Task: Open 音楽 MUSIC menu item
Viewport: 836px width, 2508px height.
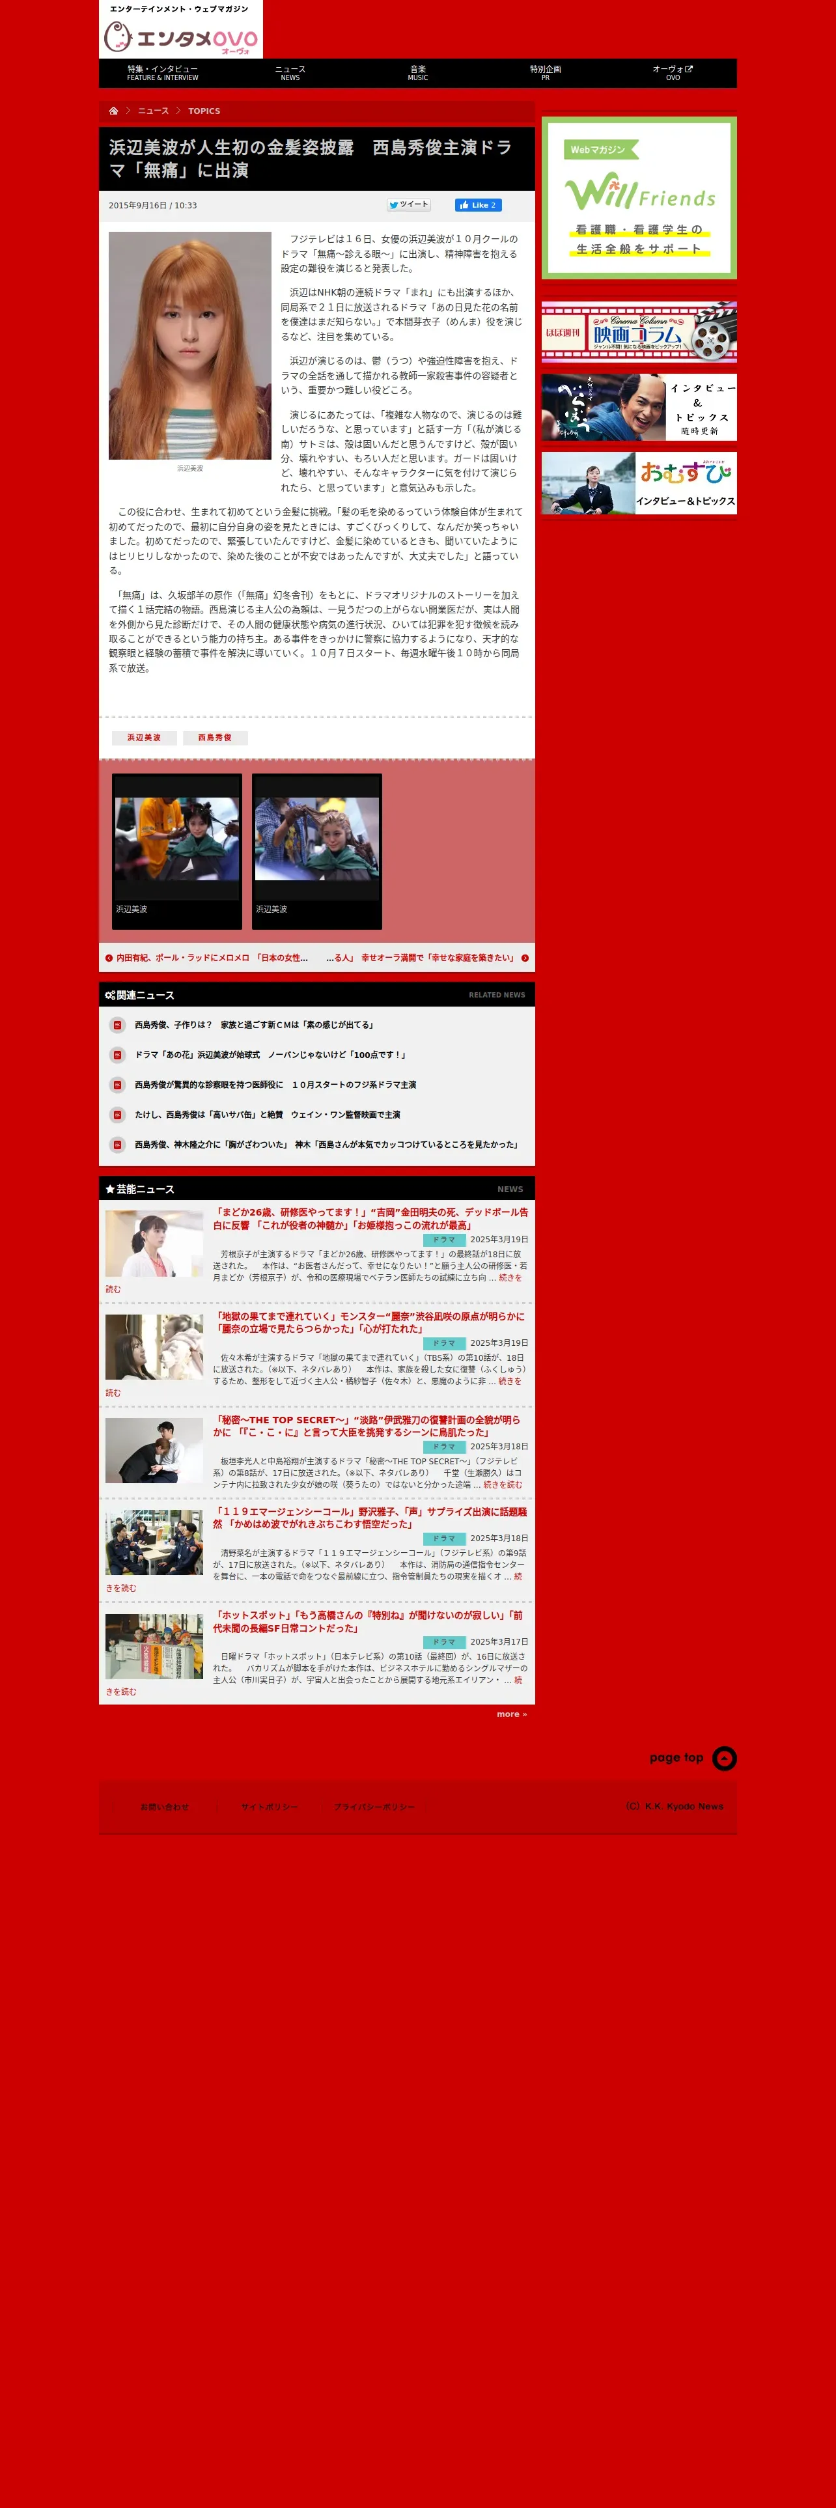Action: click(417, 73)
